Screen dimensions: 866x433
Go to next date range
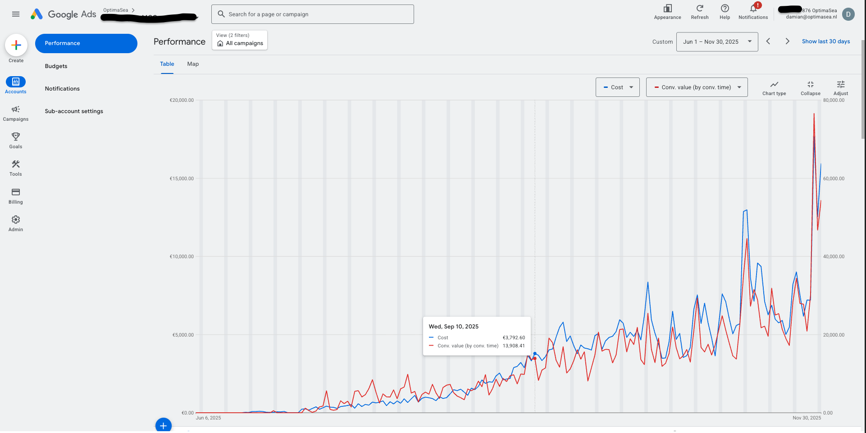coord(787,41)
